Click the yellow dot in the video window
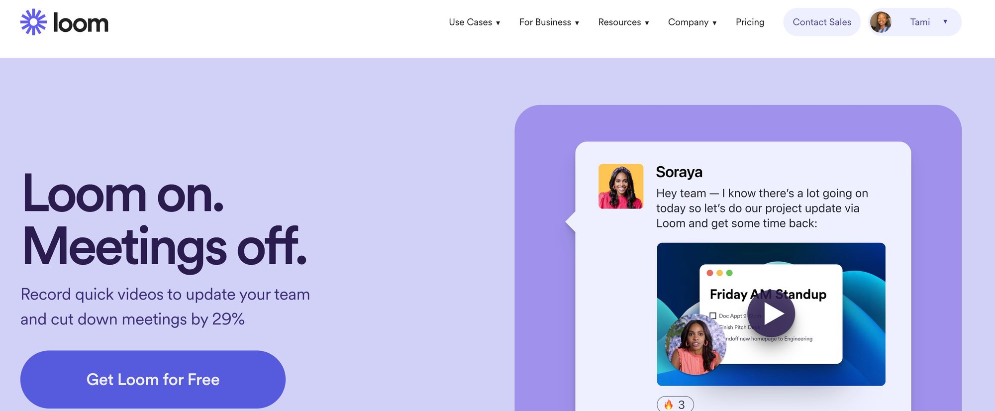The image size is (995, 411). point(719,273)
